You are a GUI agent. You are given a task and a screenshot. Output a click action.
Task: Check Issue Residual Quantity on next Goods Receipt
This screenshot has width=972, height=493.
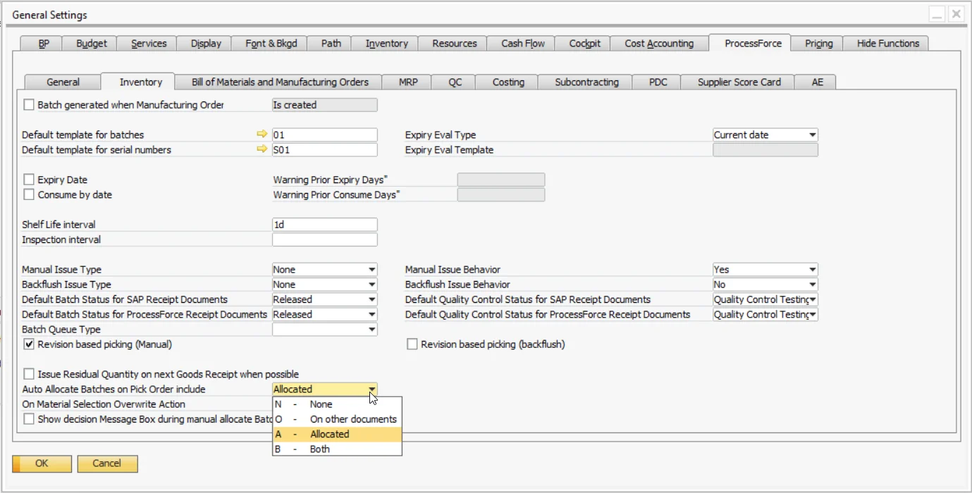[29, 374]
